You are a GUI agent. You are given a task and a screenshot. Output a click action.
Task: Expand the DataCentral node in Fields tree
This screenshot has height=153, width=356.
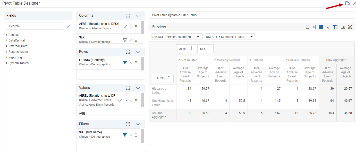pyautogui.click(x=6, y=40)
